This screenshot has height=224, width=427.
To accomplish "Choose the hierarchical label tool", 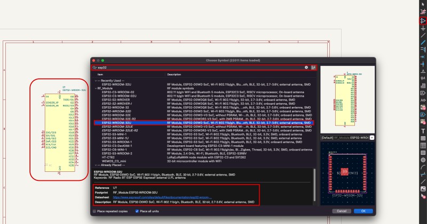I will pyautogui.click(x=423, y=100).
